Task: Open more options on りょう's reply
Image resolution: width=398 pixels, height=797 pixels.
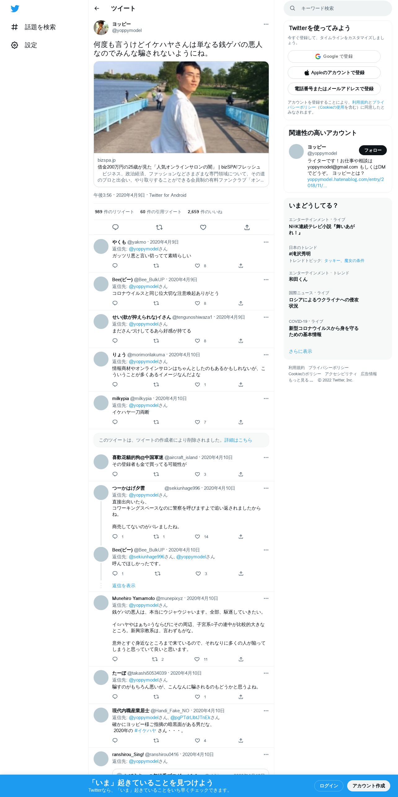Action: (x=266, y=355)
